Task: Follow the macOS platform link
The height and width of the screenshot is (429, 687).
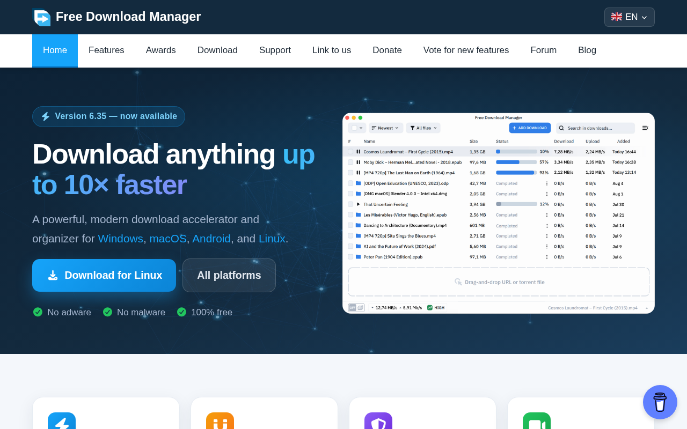Action: point(168,239)
